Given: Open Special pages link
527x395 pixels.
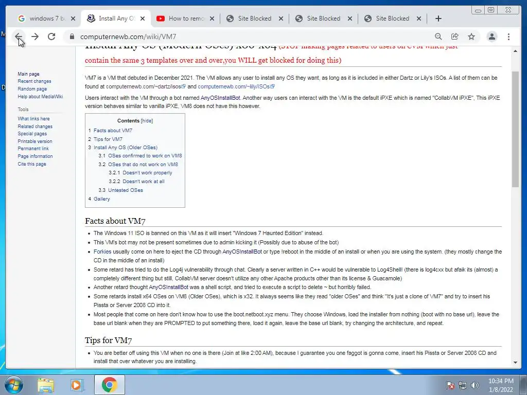Looking at the screenshot, I should (32, 134).
